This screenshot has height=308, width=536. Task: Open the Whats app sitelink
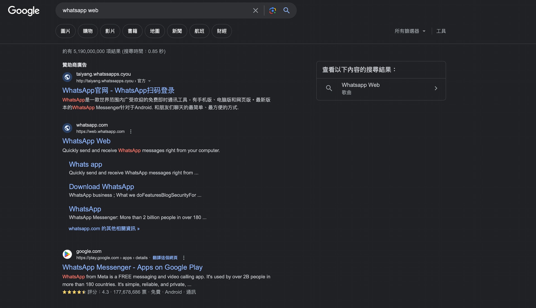tap(85, 164)
